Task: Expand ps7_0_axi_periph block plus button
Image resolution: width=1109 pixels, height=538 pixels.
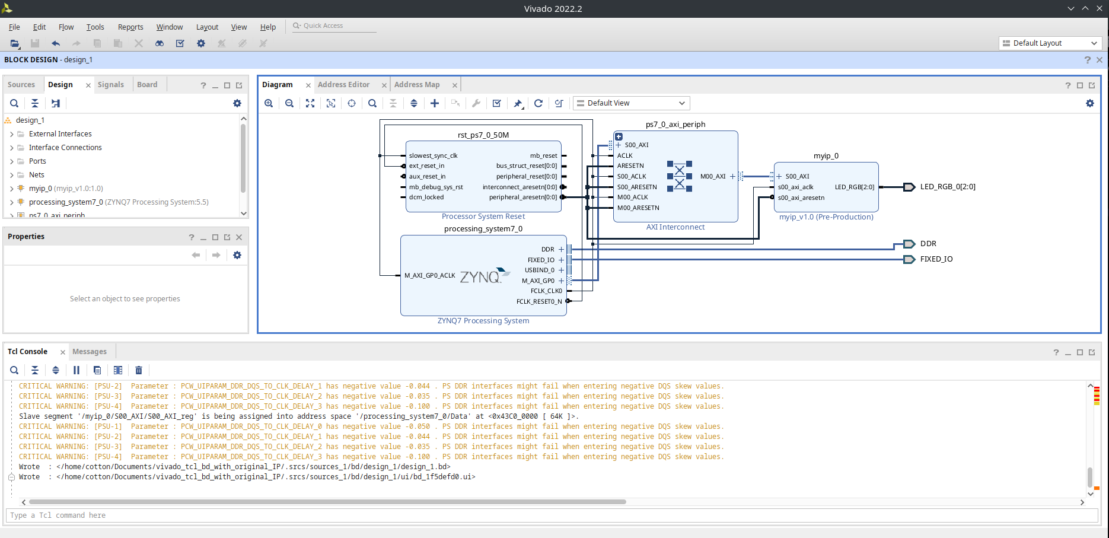Action: (619, 136)
